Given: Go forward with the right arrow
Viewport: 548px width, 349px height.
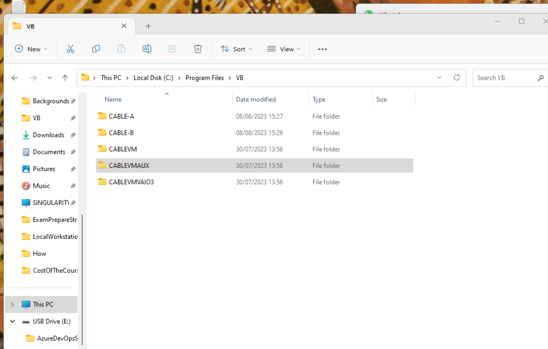Looking at the screenshot, I should point(33,78).
